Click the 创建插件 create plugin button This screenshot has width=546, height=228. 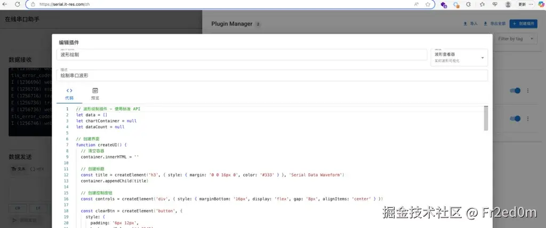tap(523, 23)
